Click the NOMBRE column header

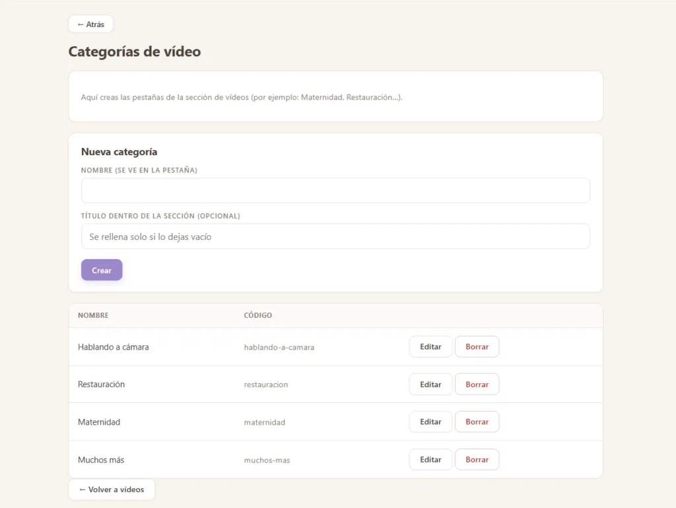click(93, 315)
